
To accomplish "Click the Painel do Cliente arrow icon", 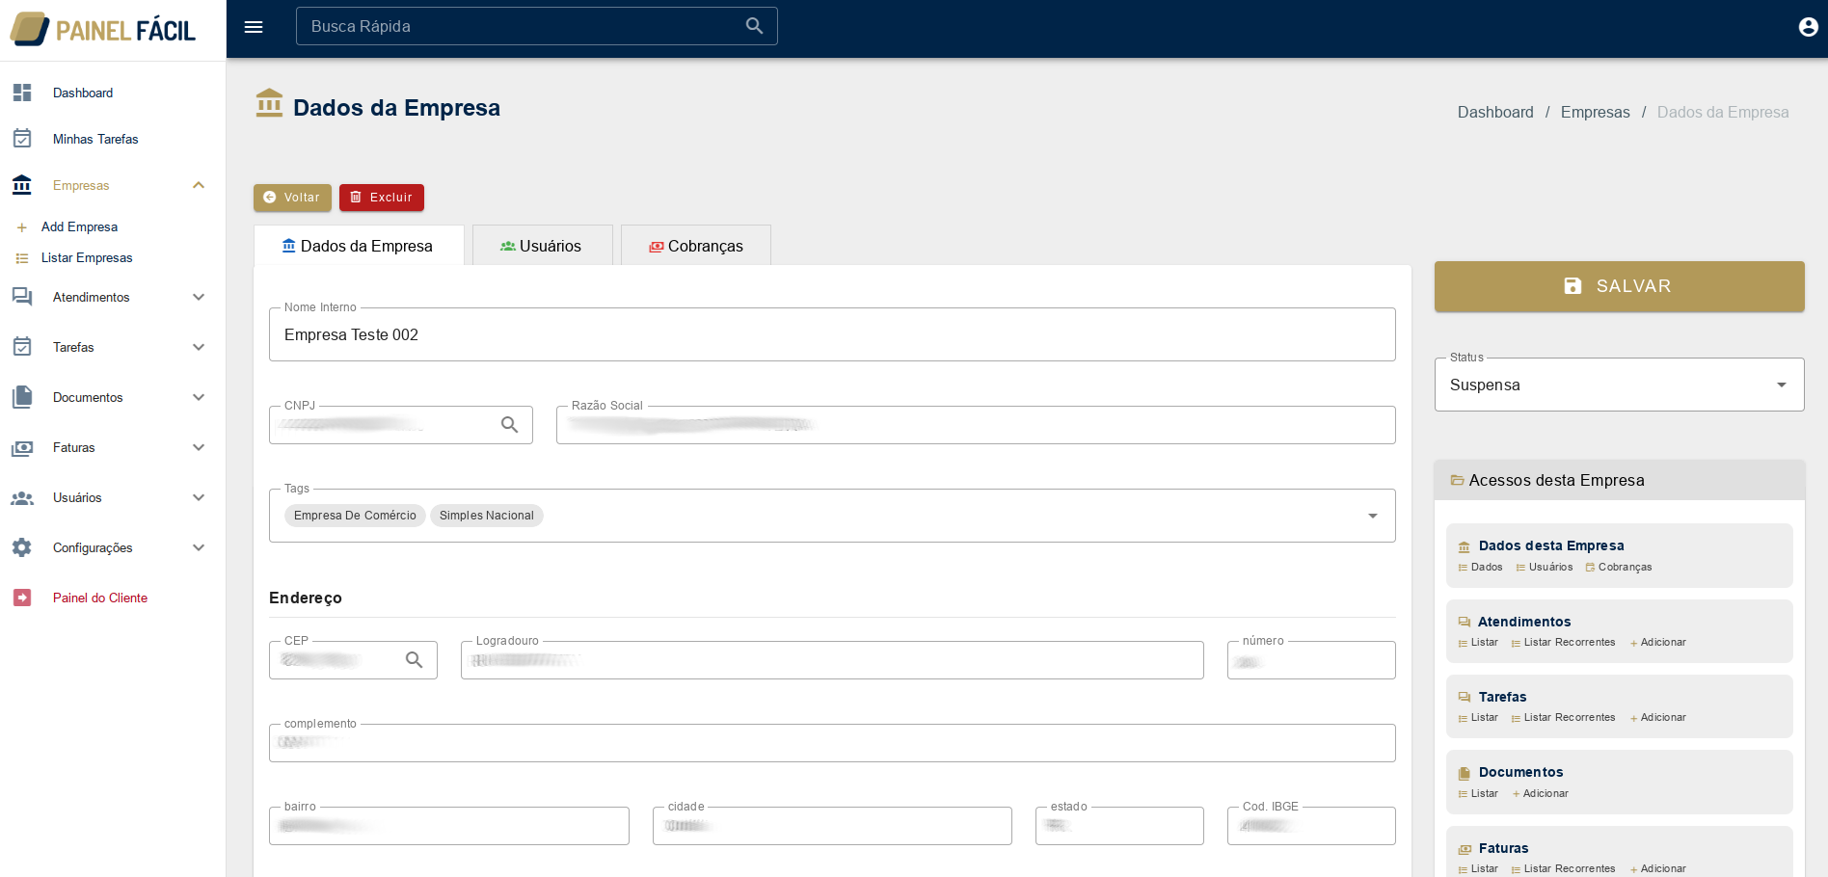I will [22, 598].
